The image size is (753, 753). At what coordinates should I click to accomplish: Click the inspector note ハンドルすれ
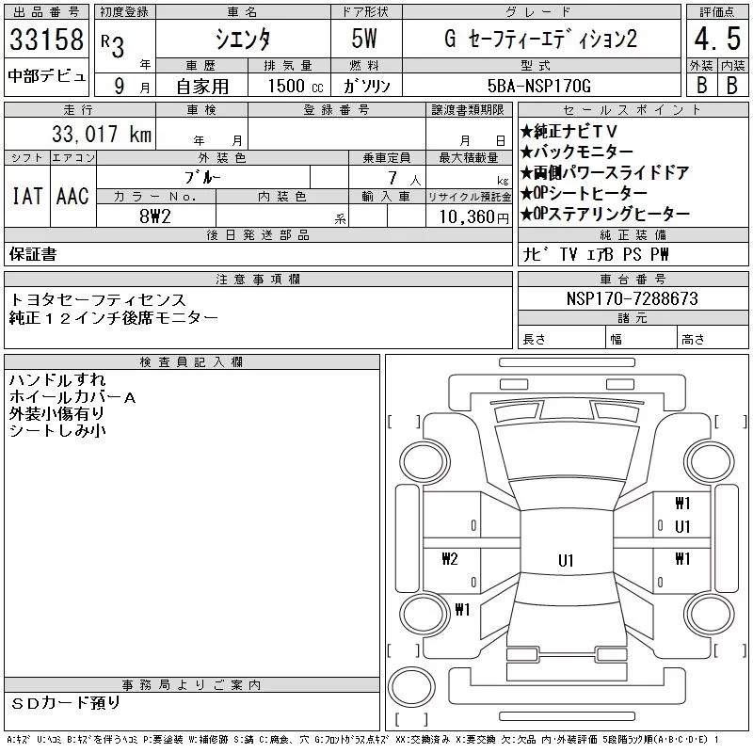(57, 380)
